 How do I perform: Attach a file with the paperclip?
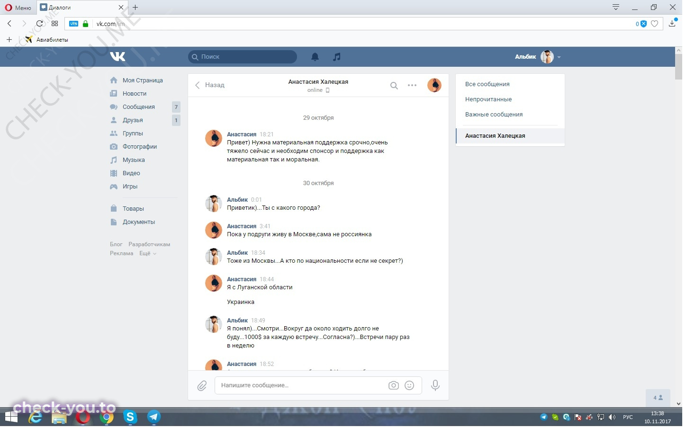coord(202,386)
